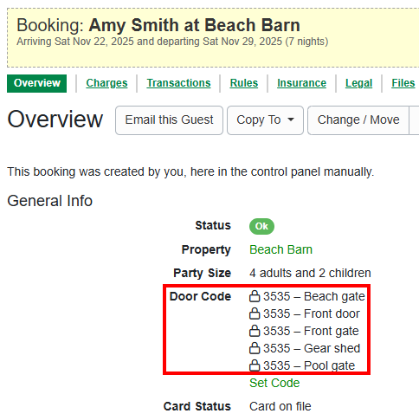Screen dimensions: 419x420
Task: Click the 'This booking was created by you' note
Action: [190, 171]
